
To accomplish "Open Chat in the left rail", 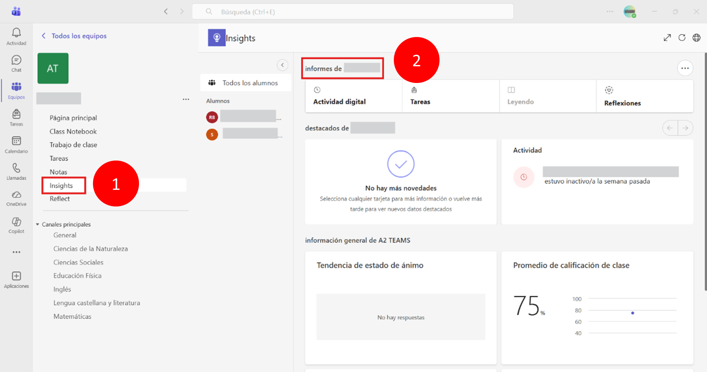I will 16,64.
